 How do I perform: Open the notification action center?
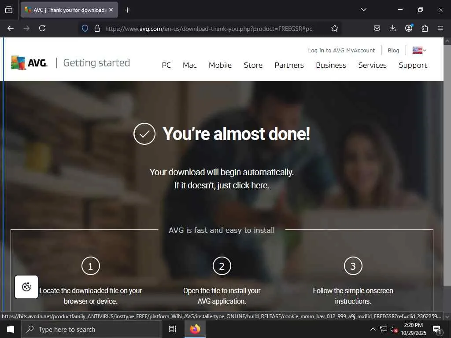tap(437, 330)
